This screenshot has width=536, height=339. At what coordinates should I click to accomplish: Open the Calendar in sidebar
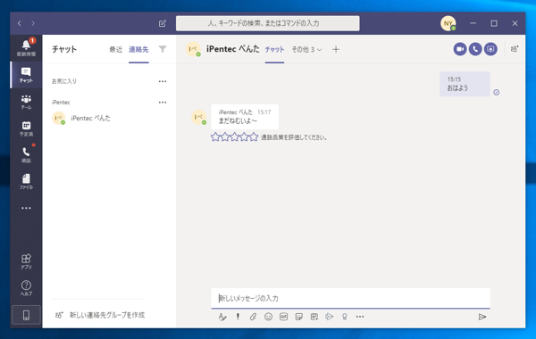(26, 128)
